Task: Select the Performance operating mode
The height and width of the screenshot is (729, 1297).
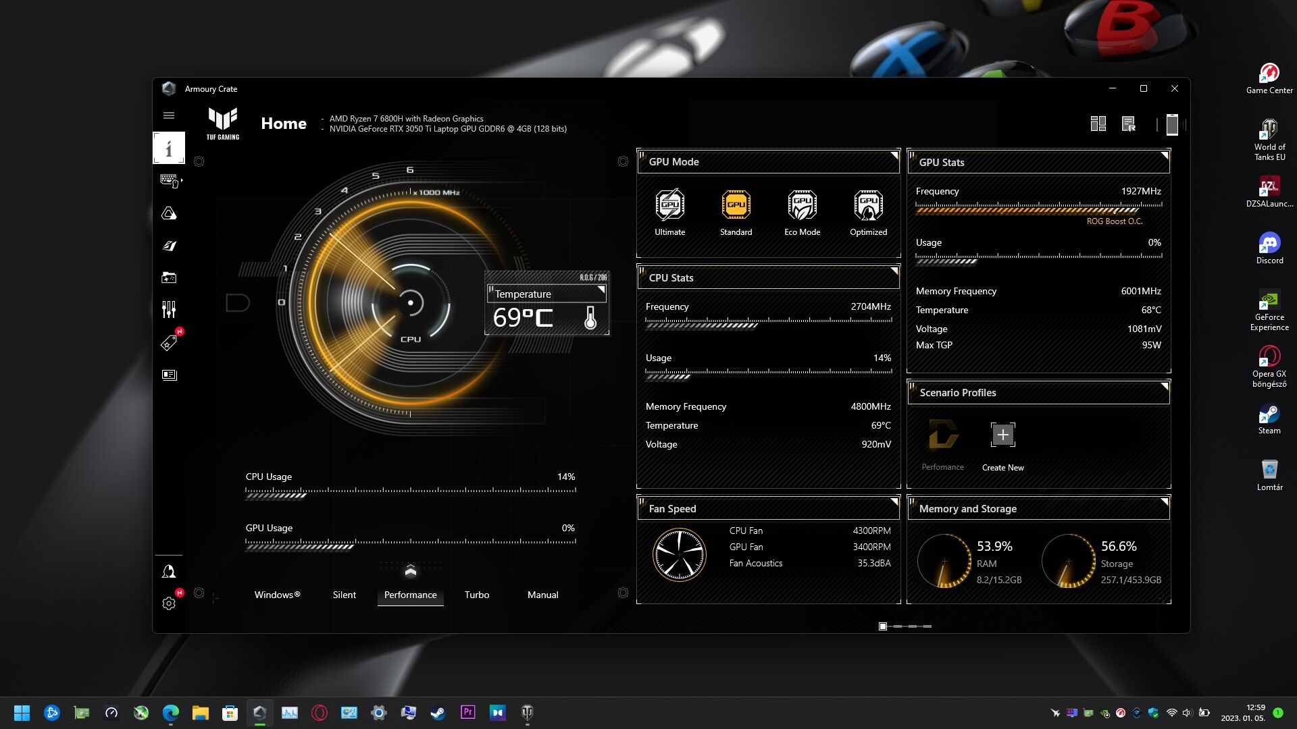Action: pyautogui.click(x=410, y=595)
